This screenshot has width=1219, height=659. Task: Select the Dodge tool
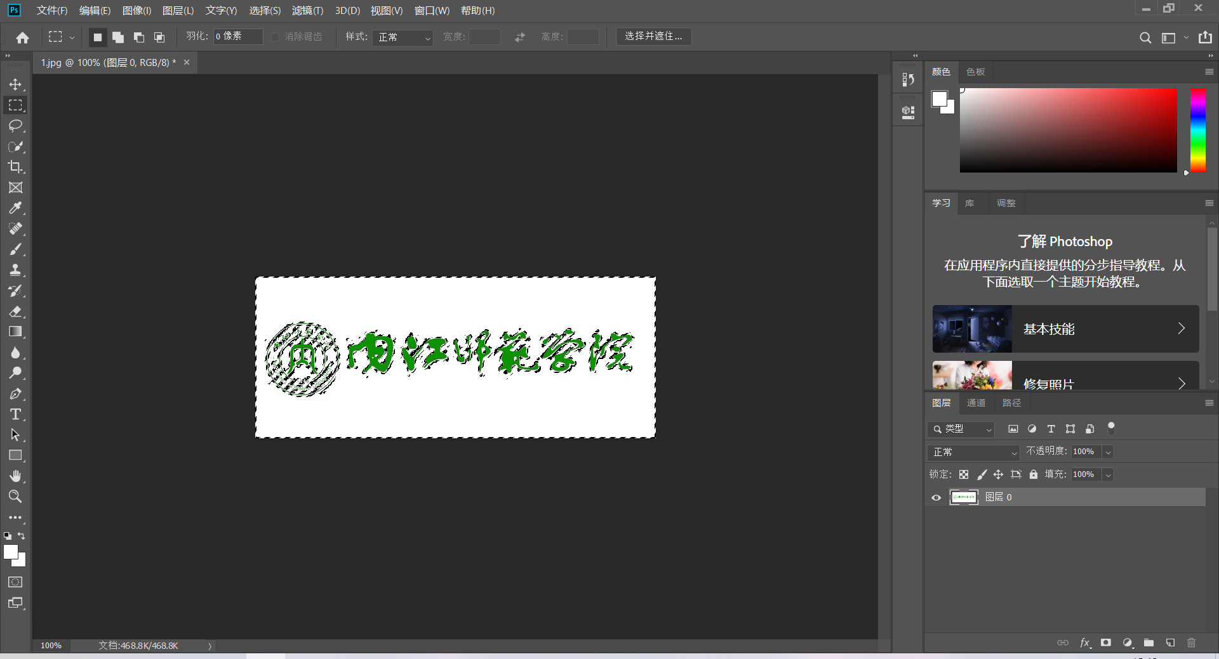coord(15,373)
